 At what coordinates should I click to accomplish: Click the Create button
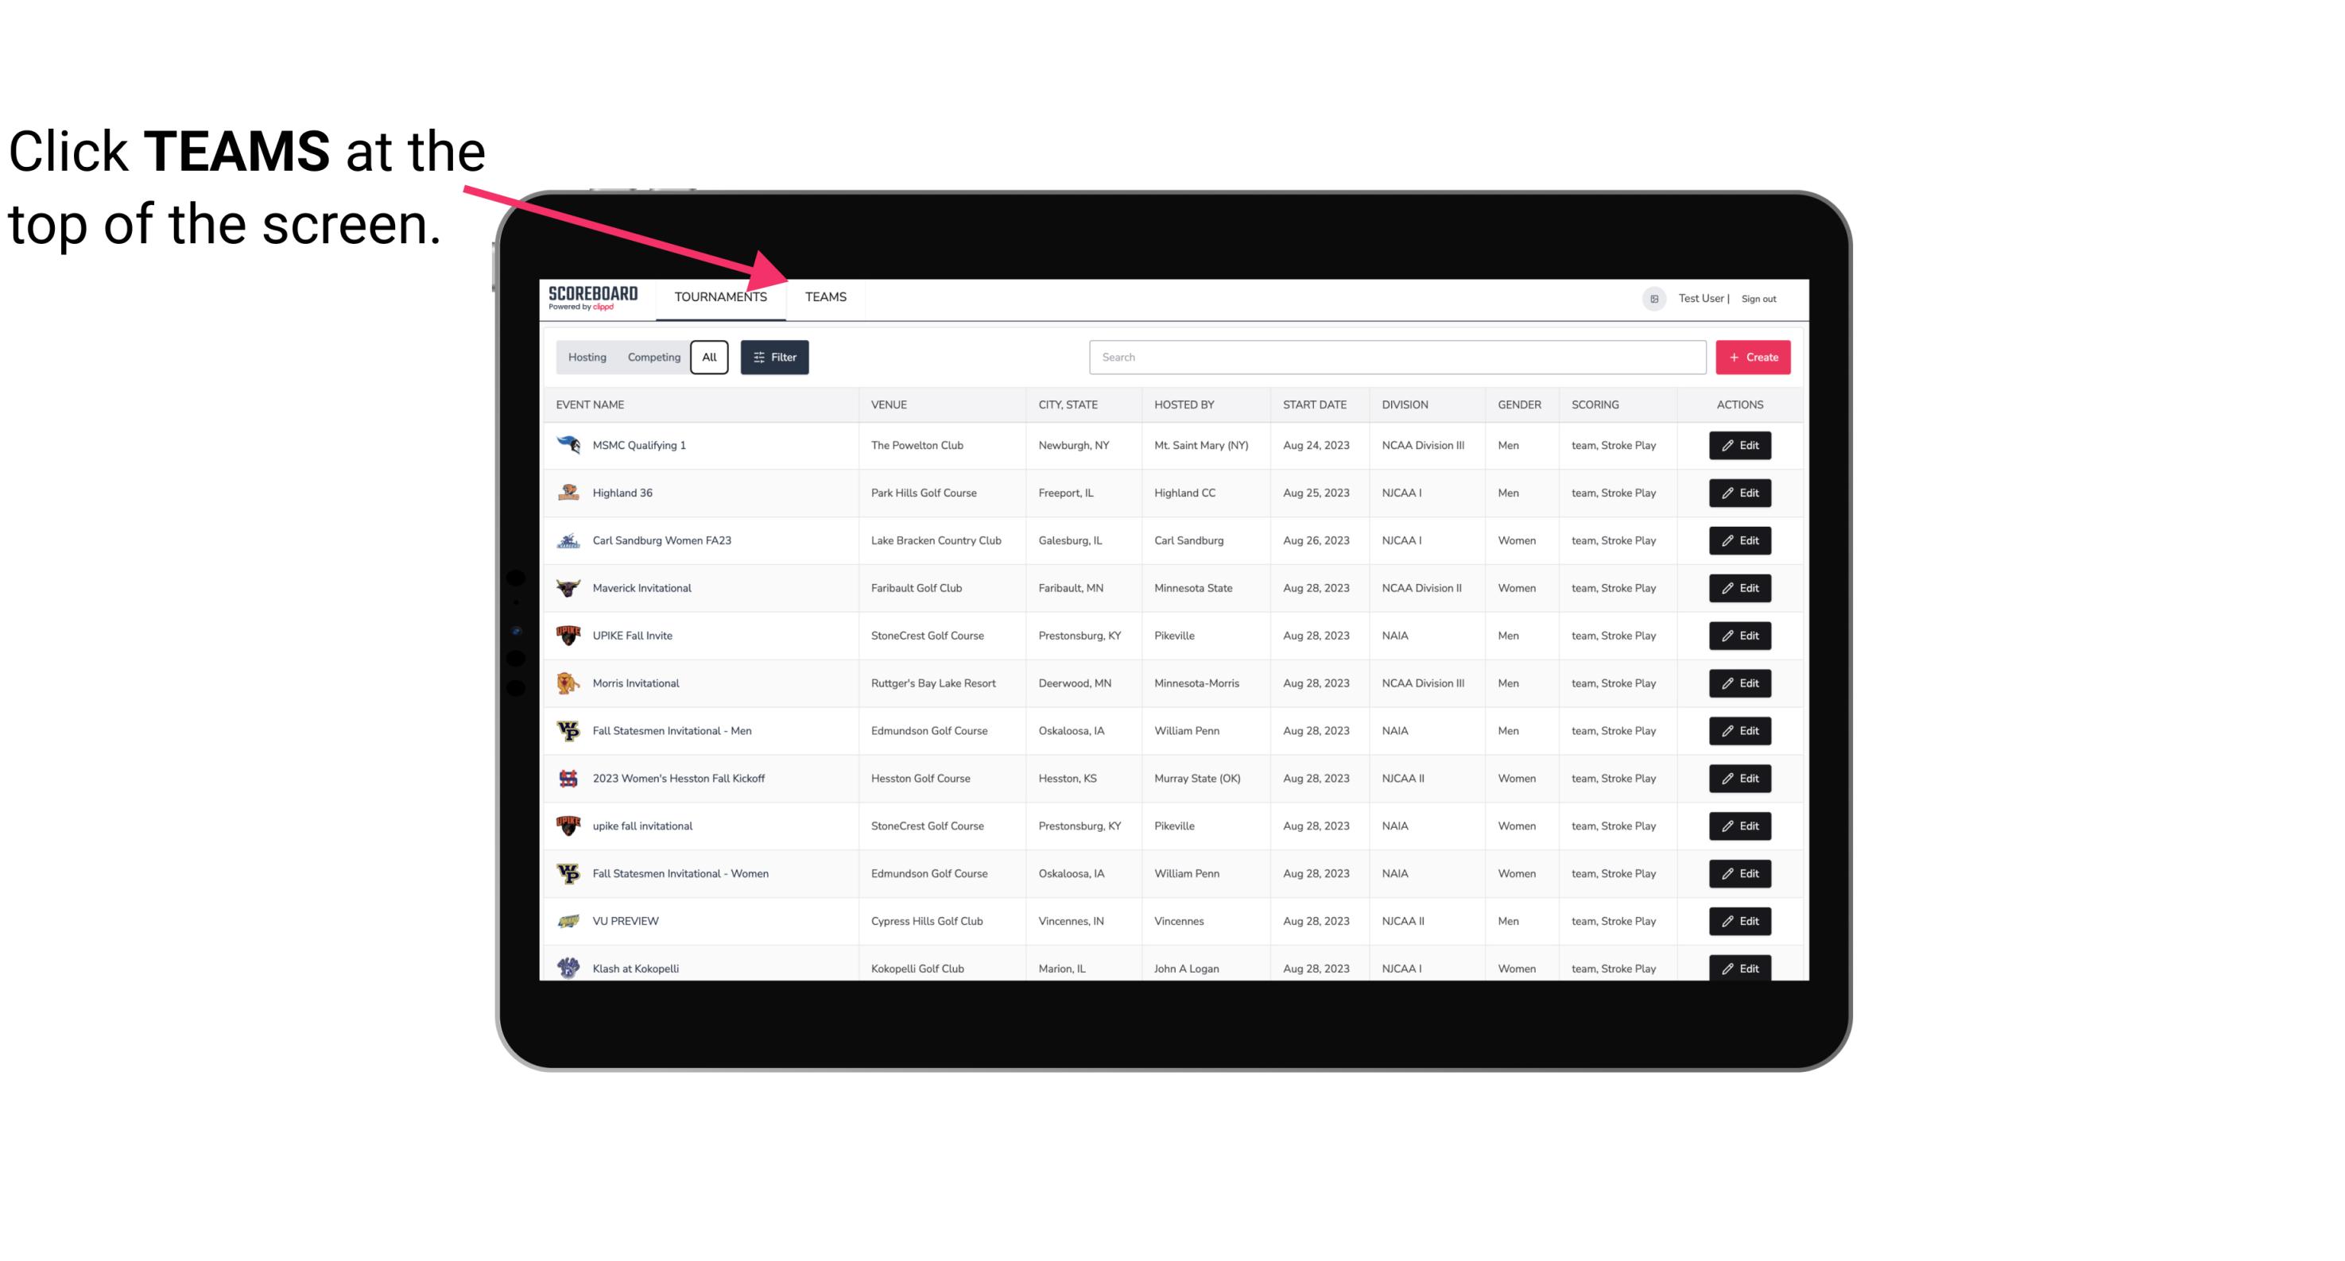click(x=1752, y=356)
